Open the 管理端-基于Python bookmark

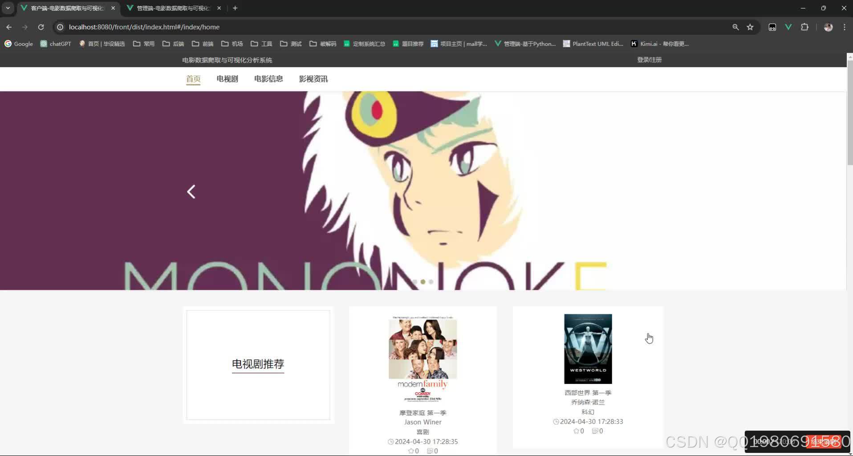tap(525, 44)
